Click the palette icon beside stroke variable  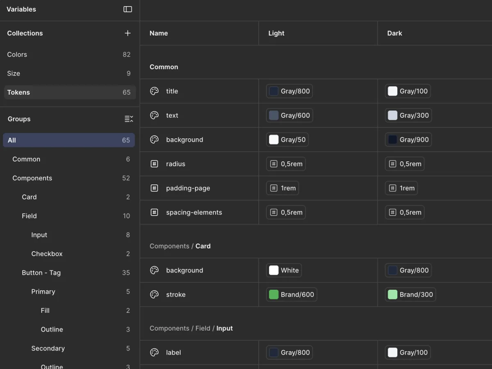click(x=154, y=294)
